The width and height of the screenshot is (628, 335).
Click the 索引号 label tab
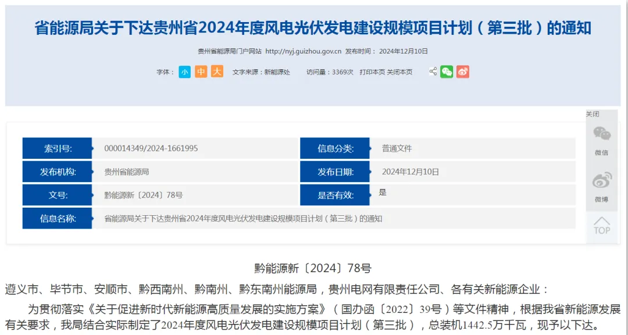point(57,148)
